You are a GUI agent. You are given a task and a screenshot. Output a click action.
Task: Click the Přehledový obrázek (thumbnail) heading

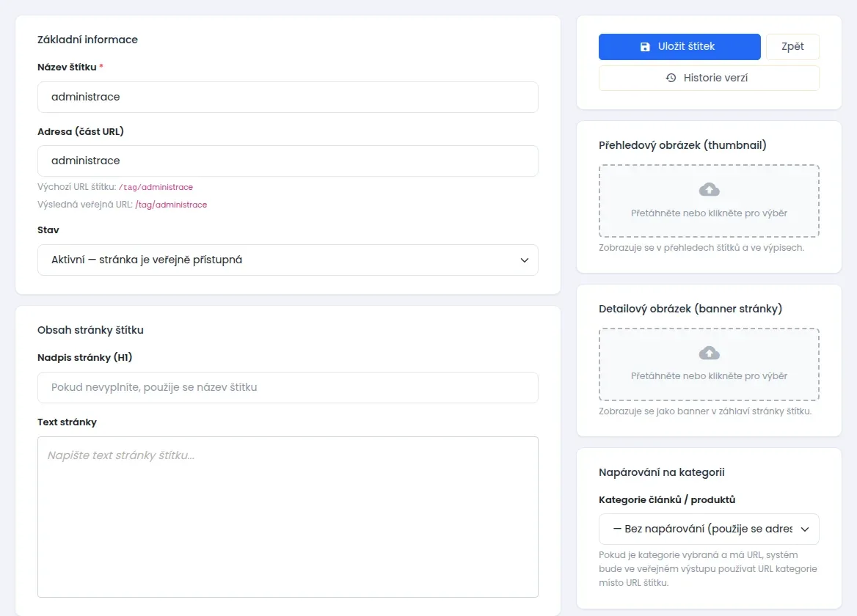(682, 145)
